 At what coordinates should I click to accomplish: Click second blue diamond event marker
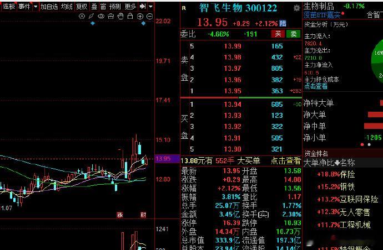143,24
